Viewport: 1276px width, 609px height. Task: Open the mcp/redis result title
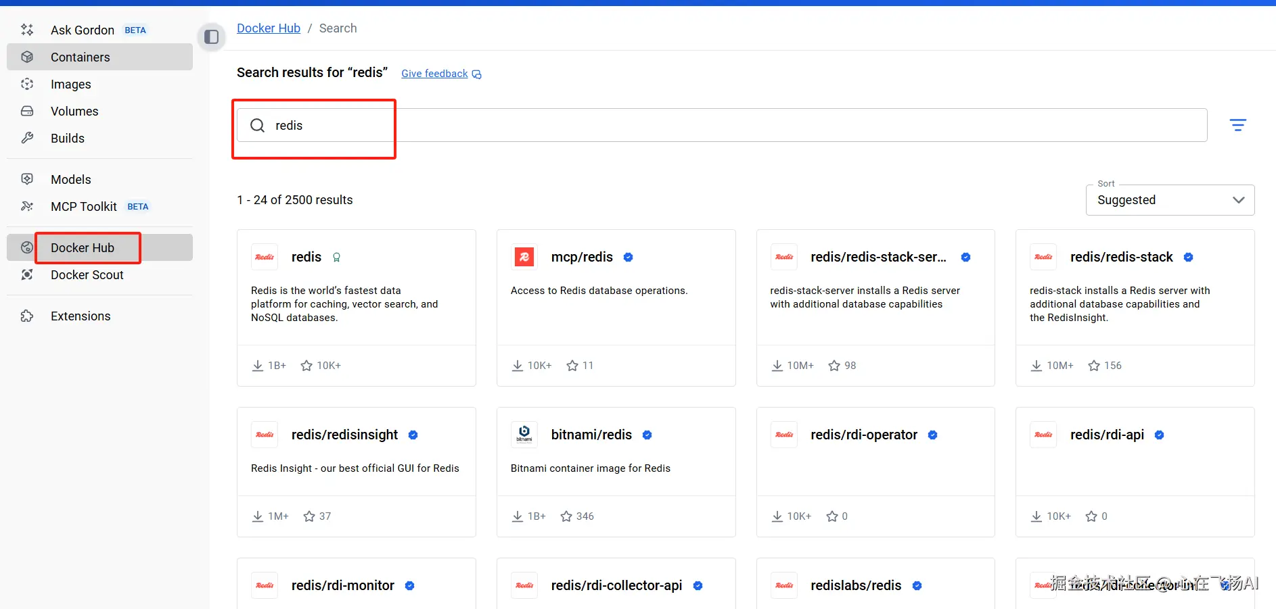[582, 257]
